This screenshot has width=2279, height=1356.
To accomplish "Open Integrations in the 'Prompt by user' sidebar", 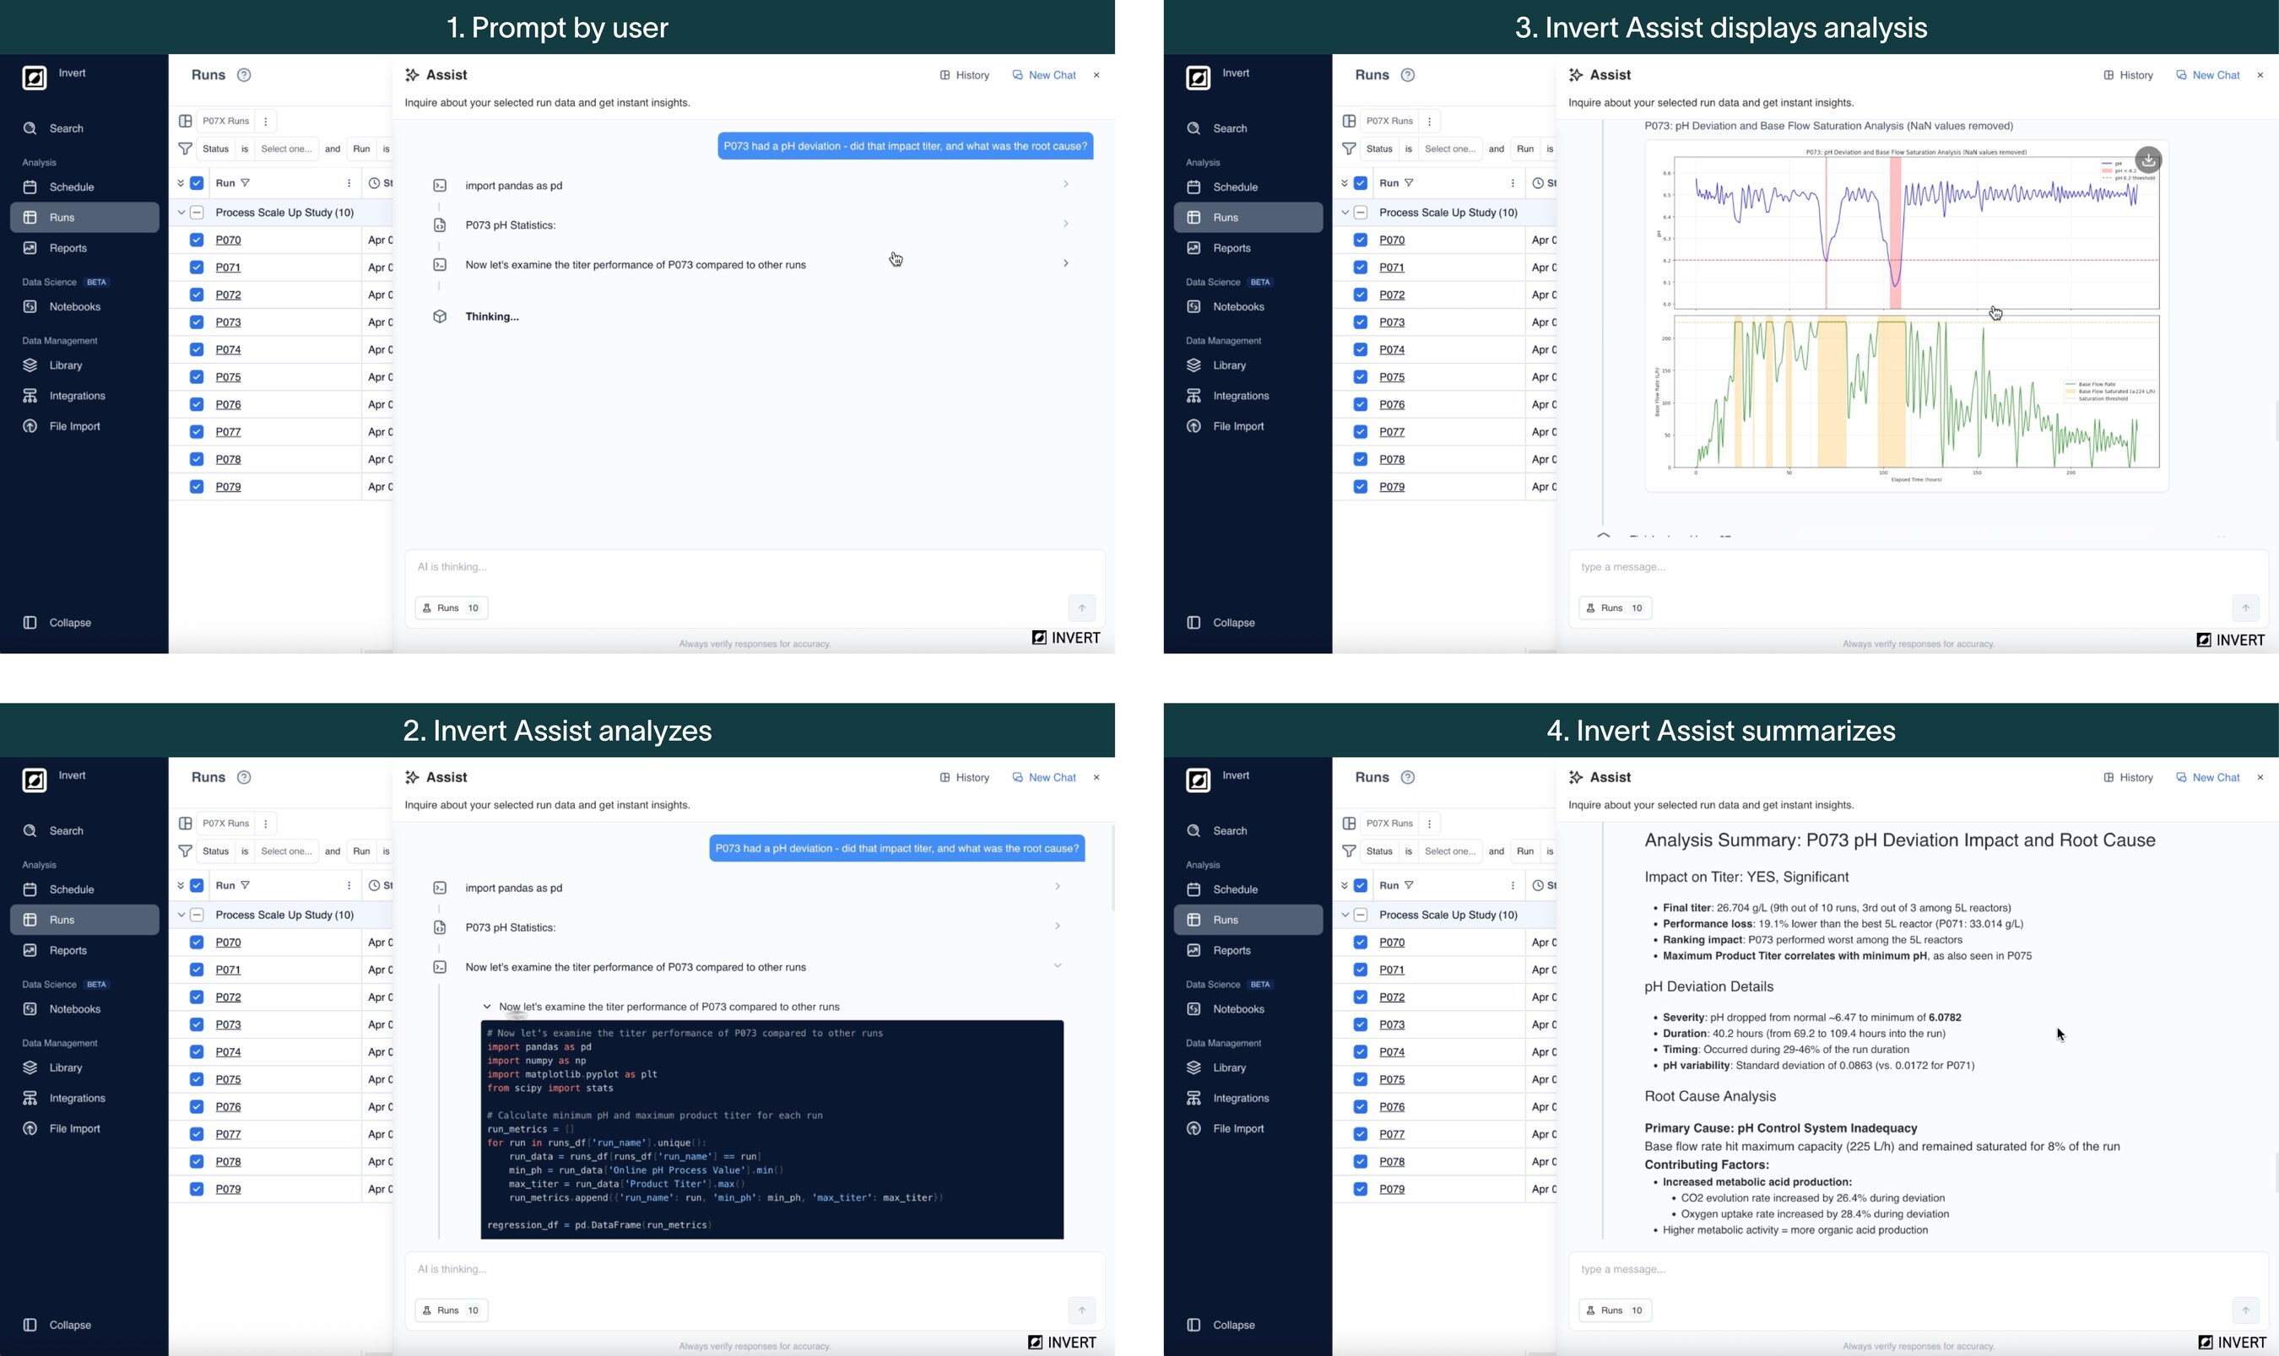I will tap(77, 396).
